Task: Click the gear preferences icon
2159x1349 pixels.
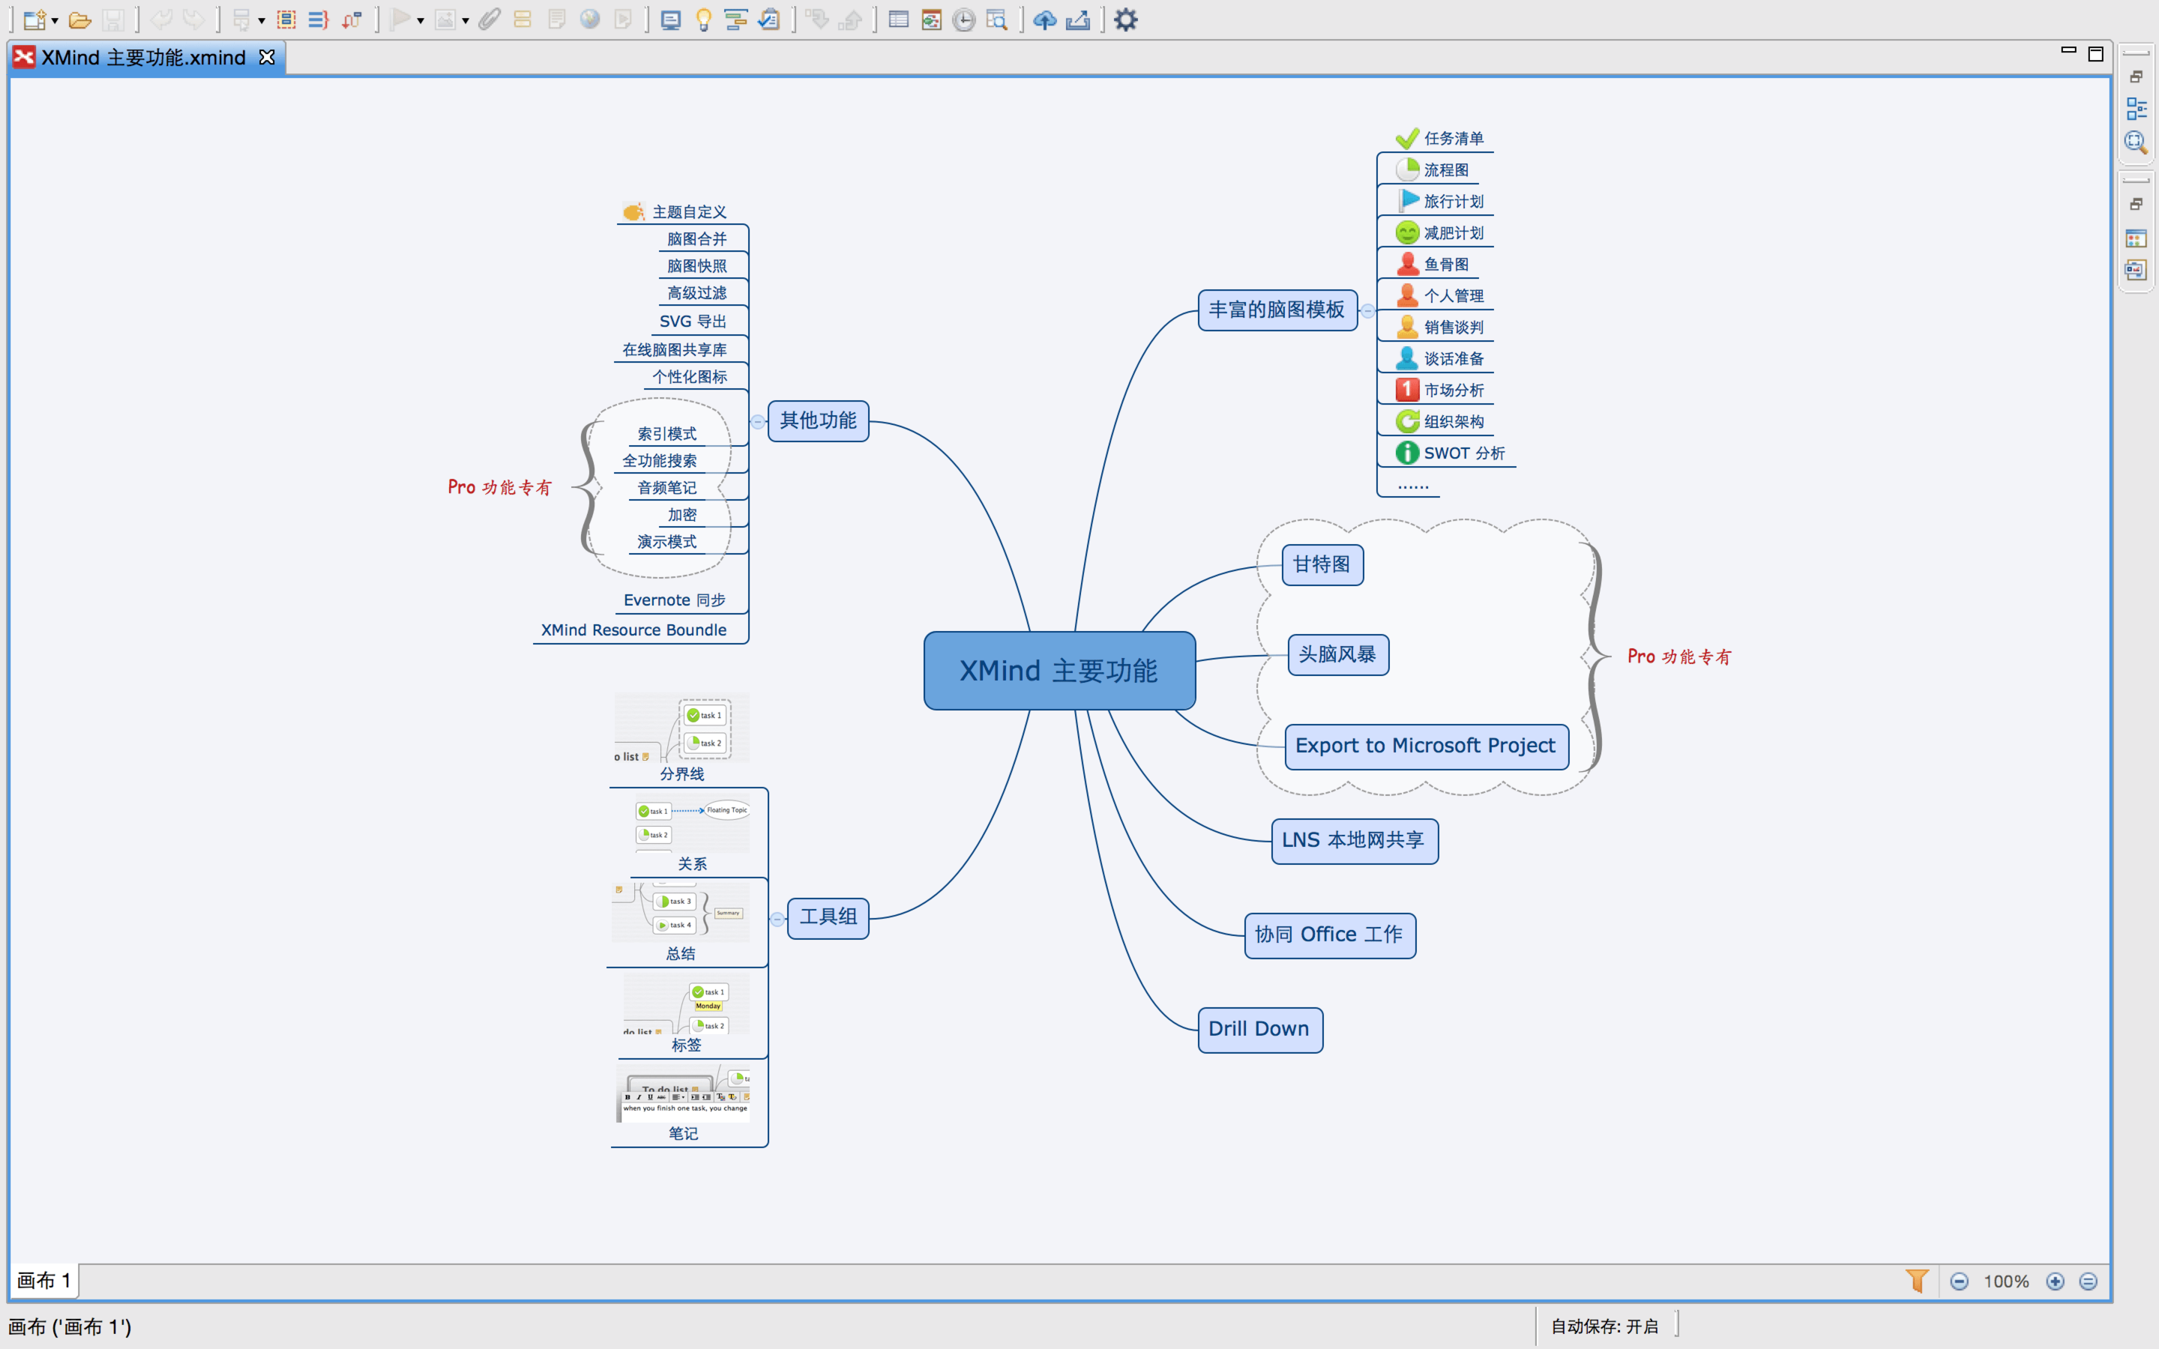Action: 1126,19
